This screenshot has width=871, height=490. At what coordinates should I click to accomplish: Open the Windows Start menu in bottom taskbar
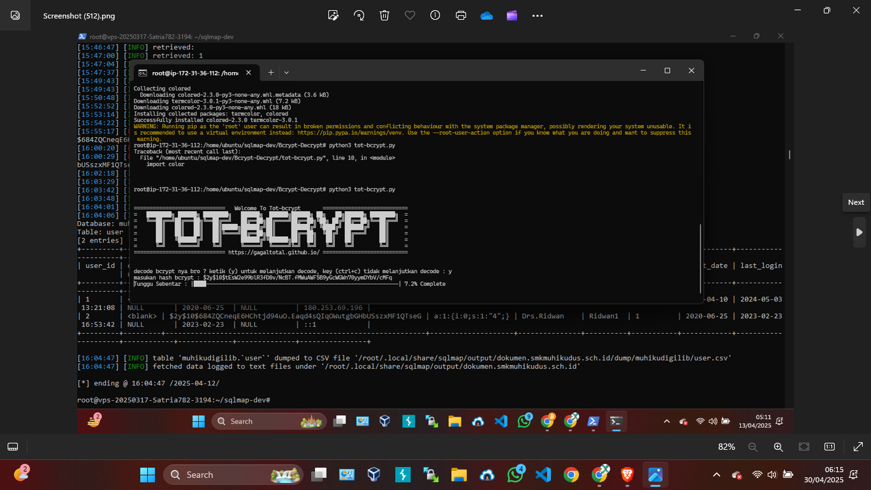[x=148, y=475]
